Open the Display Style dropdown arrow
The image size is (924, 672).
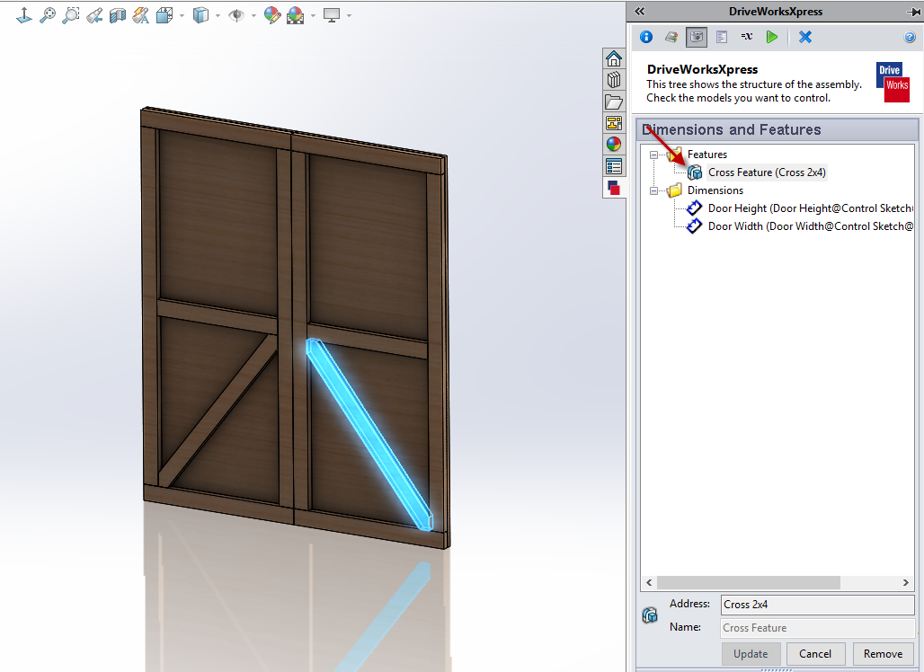click(x=218, y=15)
